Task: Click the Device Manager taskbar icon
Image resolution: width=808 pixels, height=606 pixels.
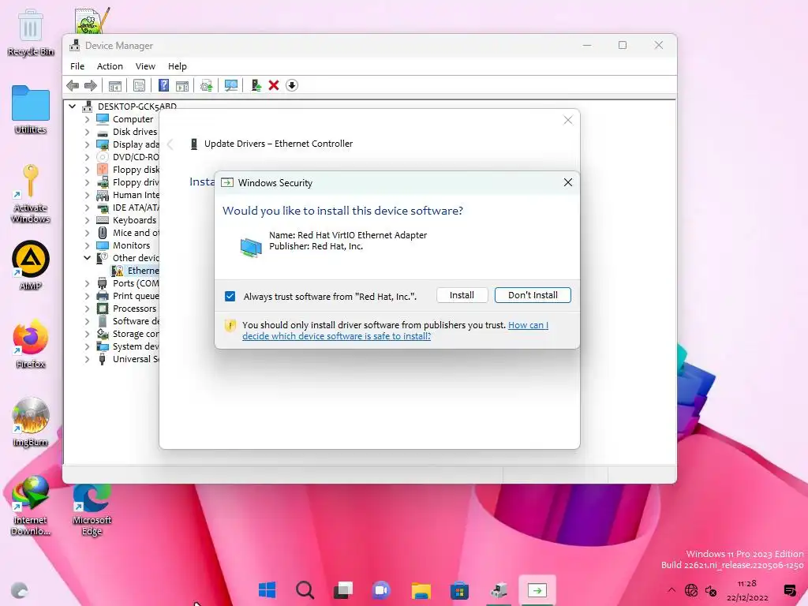Action: click(499, 590)
